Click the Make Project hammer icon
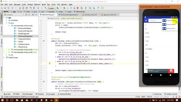The image size is (181, 102). coord(46,8)
